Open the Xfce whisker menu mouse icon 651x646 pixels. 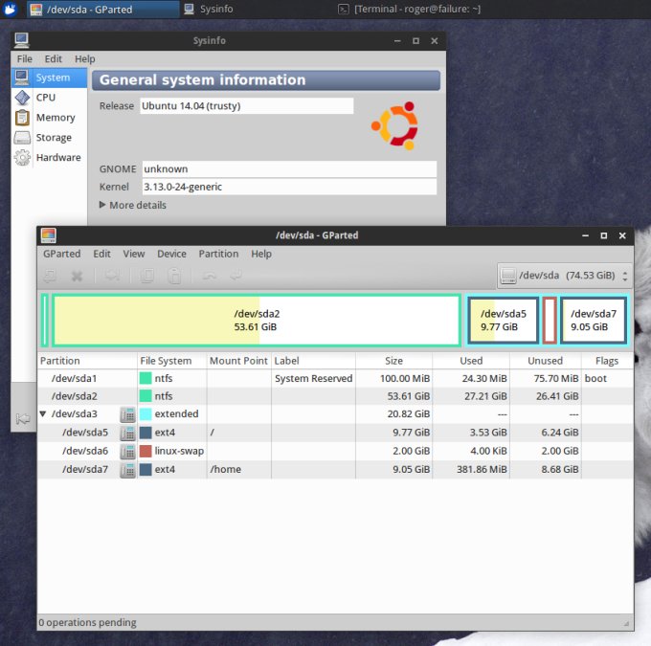[x=10, y=9]
